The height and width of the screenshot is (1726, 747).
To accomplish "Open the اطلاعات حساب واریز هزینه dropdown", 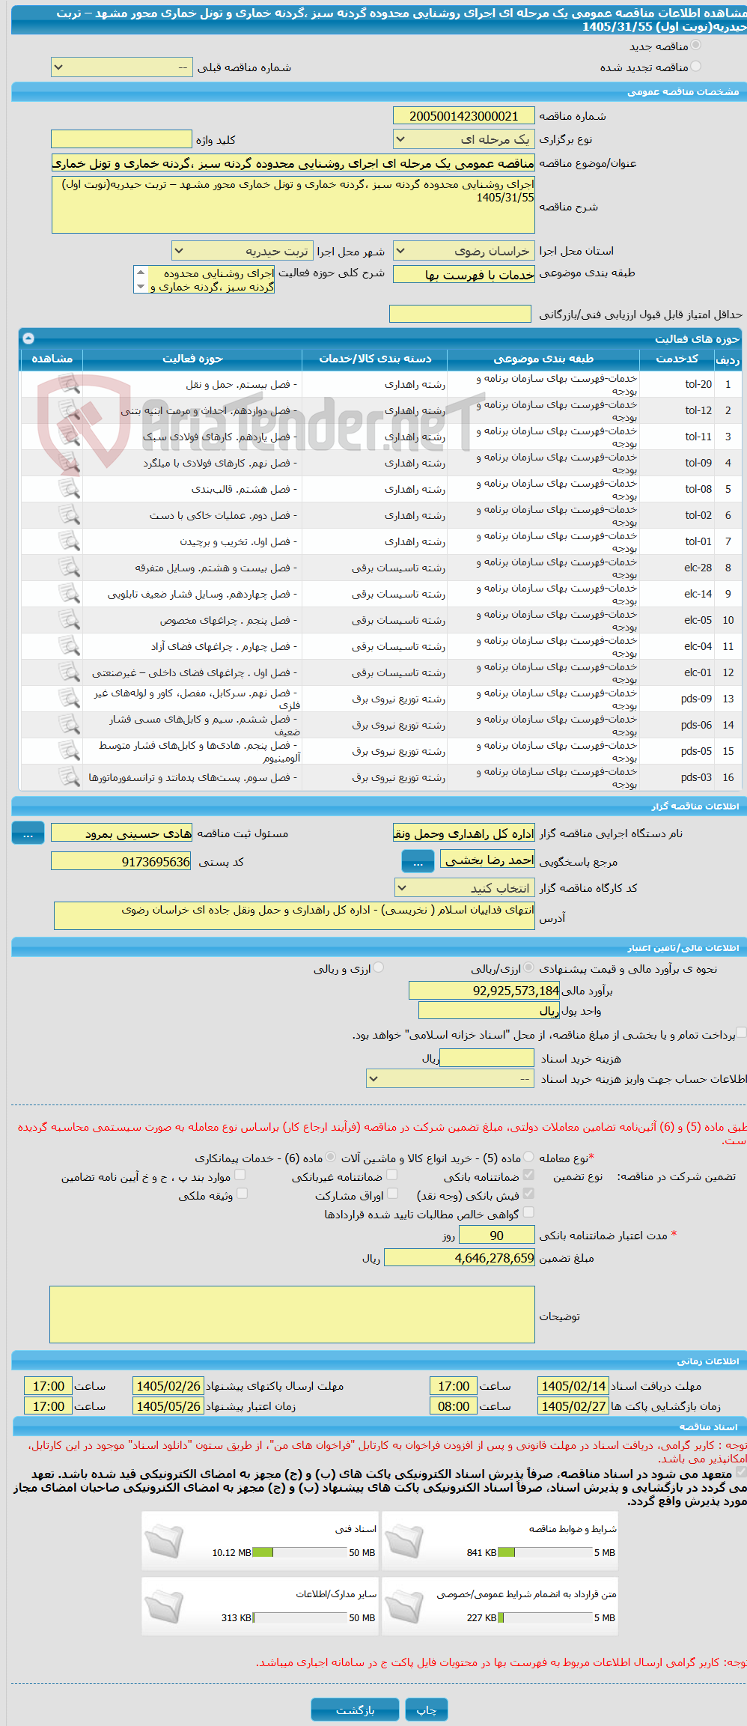I will pyautogui.click(x=451, y=1079).
